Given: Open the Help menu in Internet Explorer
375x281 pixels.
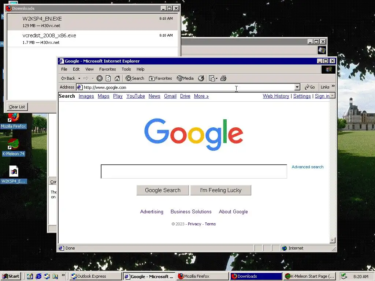Looking at the screenshot, I should click(141, 69).
